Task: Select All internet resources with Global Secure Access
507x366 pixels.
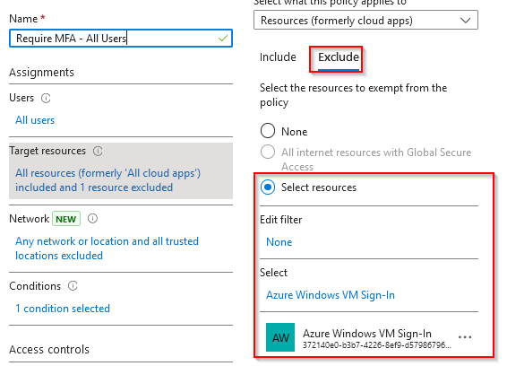Action: [x=268, y=152]
